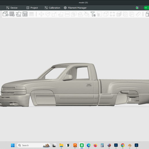149x149 pixels.
Task: Click the green and purple panel icon
Action: click(x=137, y=8)
